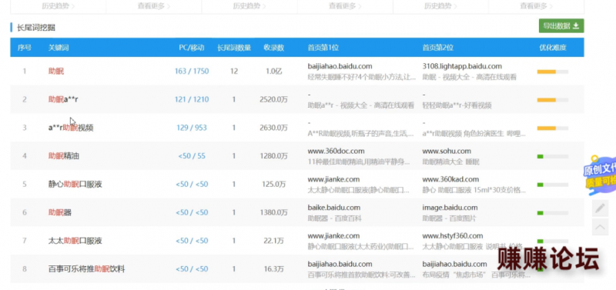Click the 121 / 1210 index value
616x290 pixels.
click(192, 99)
